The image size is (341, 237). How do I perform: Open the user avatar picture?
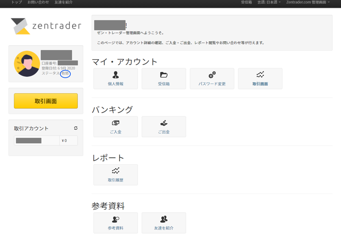tap(27, 64)
